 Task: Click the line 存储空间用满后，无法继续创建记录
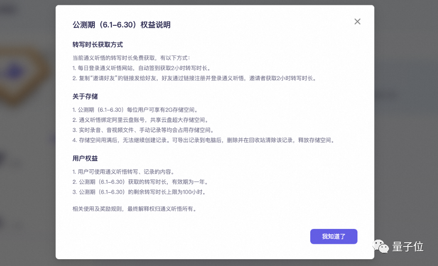[x=204, y=140]
